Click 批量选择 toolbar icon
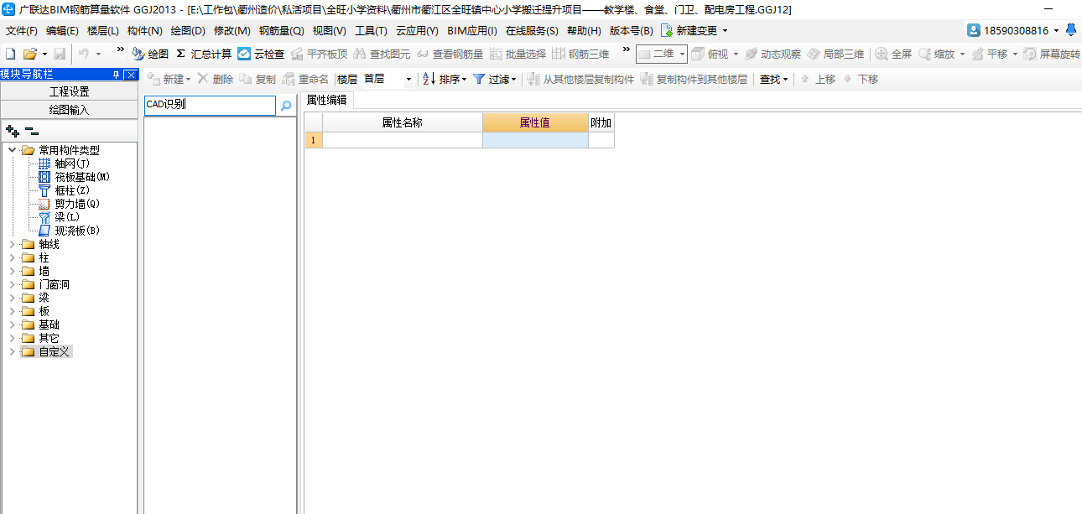 coord(497,54)
